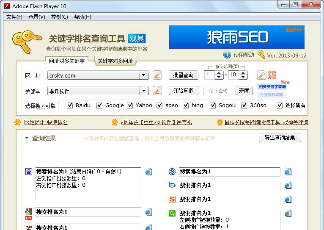Click the Adobe Flash Player title bar icon
The image size is (324, 230).
tap(7, 6)
